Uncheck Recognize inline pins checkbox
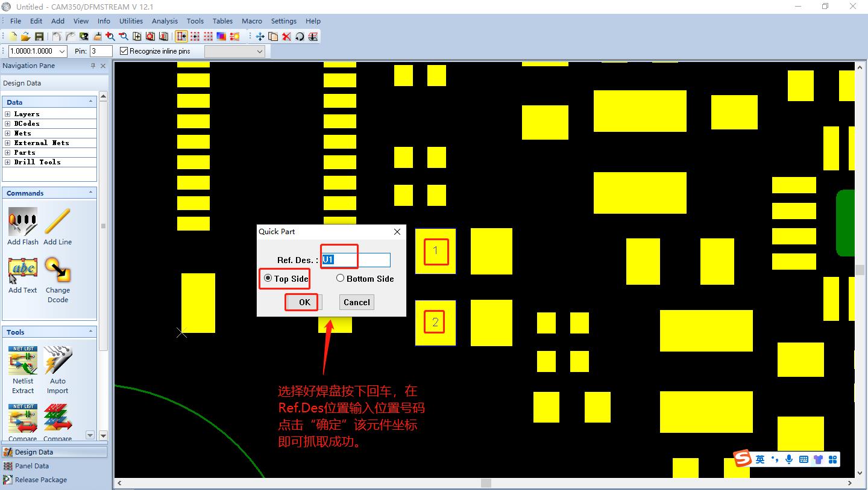 124,51
